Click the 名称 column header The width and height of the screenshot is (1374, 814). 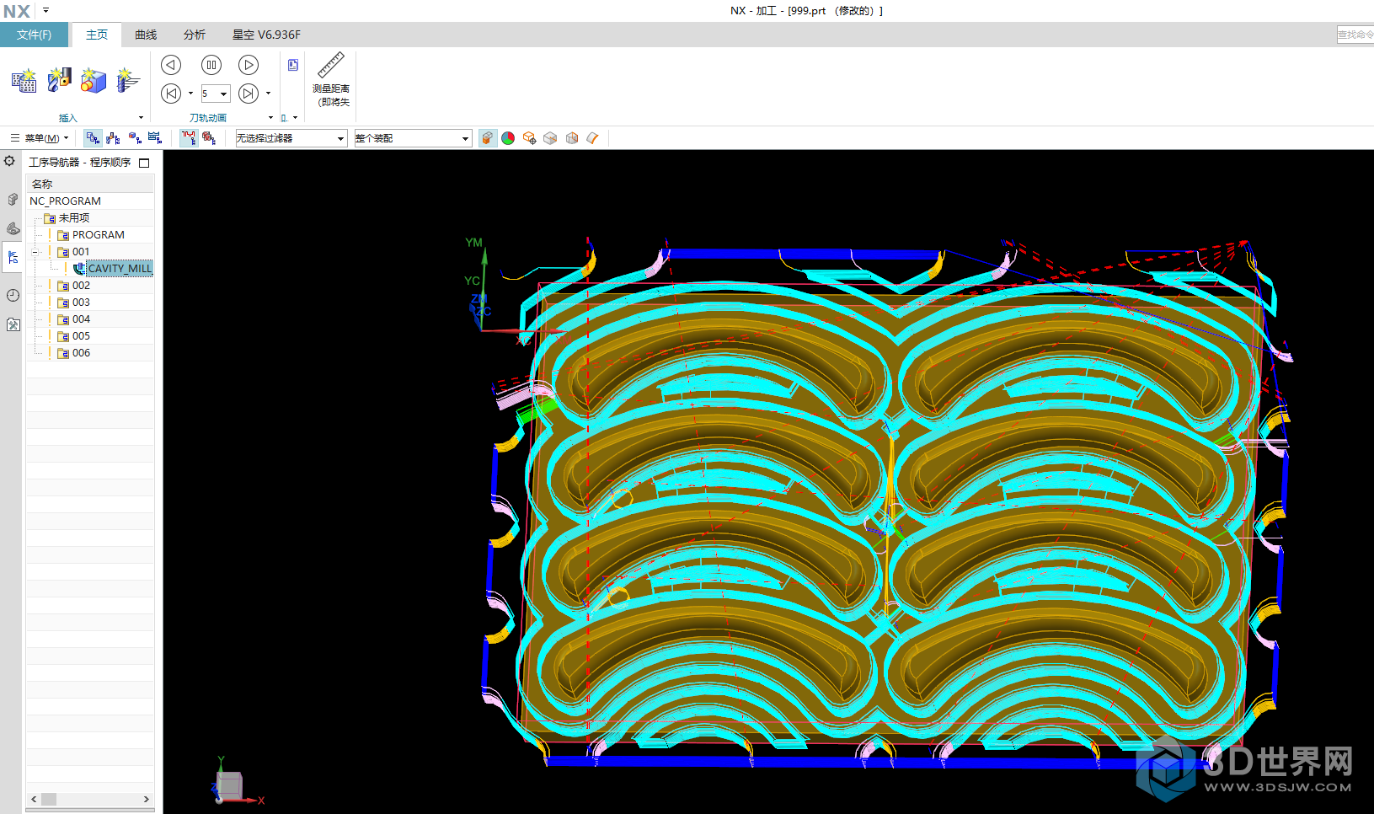coord(90,184)
